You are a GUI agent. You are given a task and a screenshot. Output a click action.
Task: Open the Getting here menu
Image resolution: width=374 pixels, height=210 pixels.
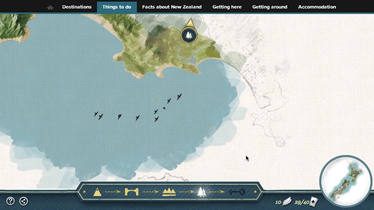click(x=227, y=7)
